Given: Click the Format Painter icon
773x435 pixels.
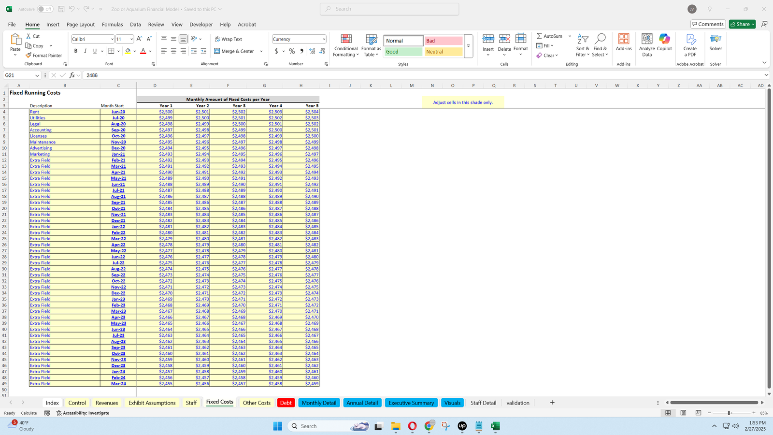Looking at the screenshot, I should (x=29, y=56).
